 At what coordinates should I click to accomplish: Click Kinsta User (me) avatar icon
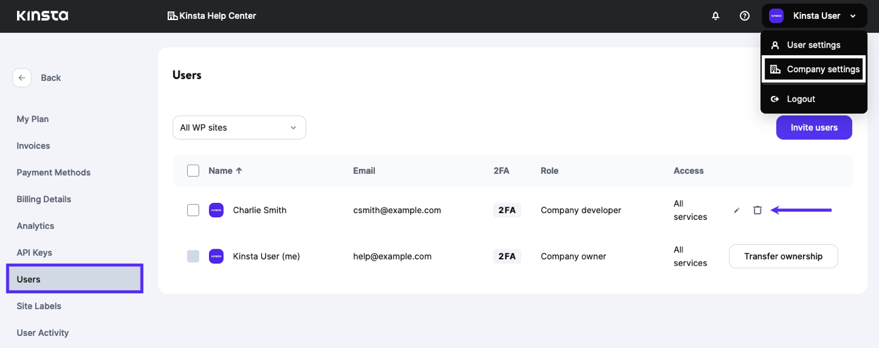(216, 256)
